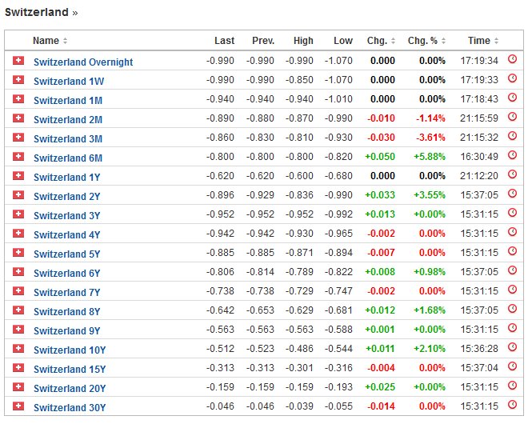The height and width of the screenshot is (424, 528).
Task: Open the Switzerland 5Y bond link
Action: (x=67, y=254)
